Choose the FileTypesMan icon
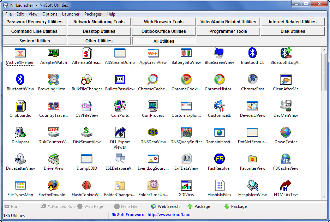 click(x=20, y=185)
